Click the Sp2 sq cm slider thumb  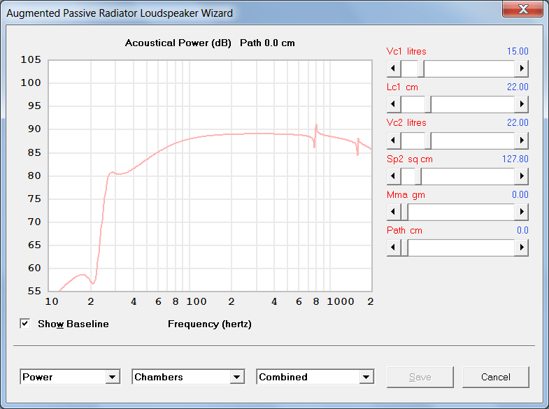[418, 176]
